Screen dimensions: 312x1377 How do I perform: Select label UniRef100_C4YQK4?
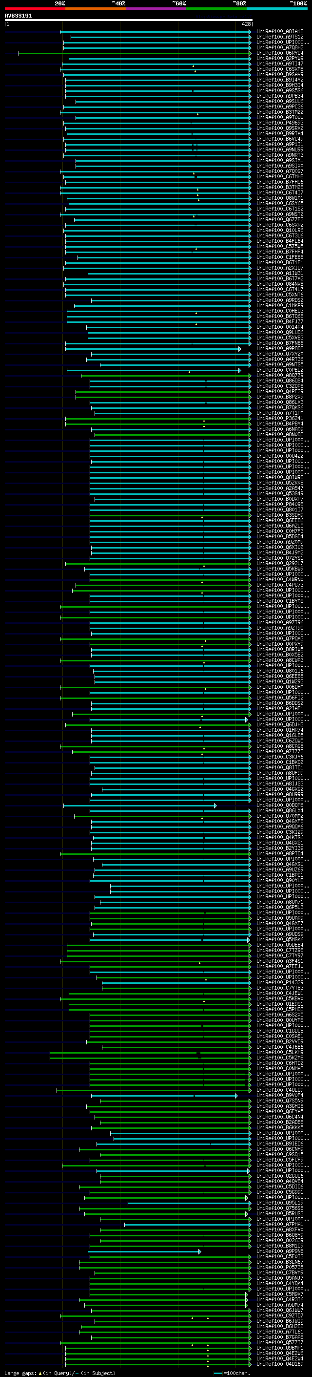coord(280,1283)
